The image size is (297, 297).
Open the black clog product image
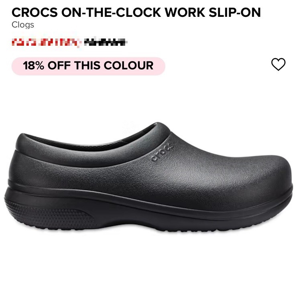(x=148, y=177)
